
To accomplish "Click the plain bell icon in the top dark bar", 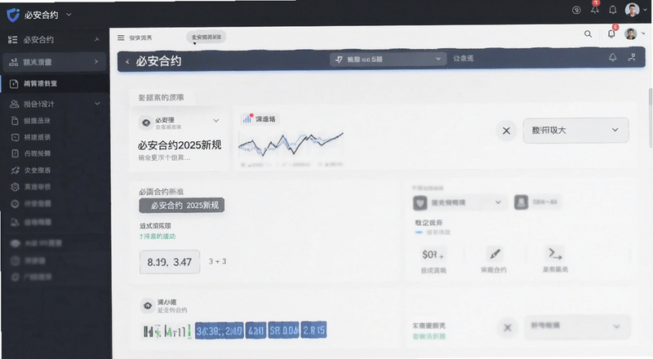I will pyautogui.click(x=613, y=10).
